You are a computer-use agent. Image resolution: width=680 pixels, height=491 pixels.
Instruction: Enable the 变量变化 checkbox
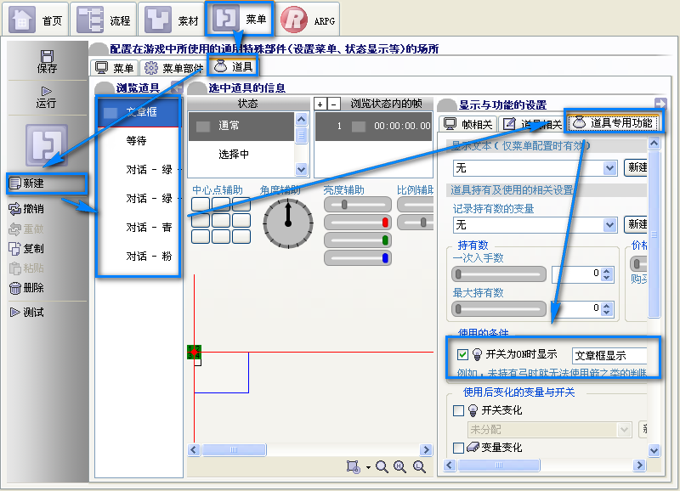[458, 447]
